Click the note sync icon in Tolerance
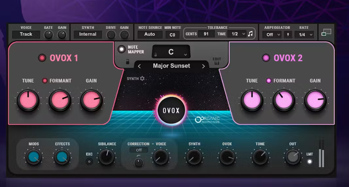Screen dimensions: 349x187 (x=250, y=34)
